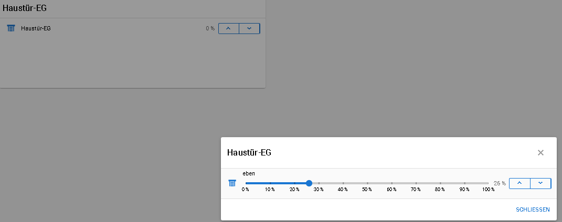The height and width of the screenshot is (222, 562).
Task: Click the shutter icon in the background card
Action: (11, 28)
